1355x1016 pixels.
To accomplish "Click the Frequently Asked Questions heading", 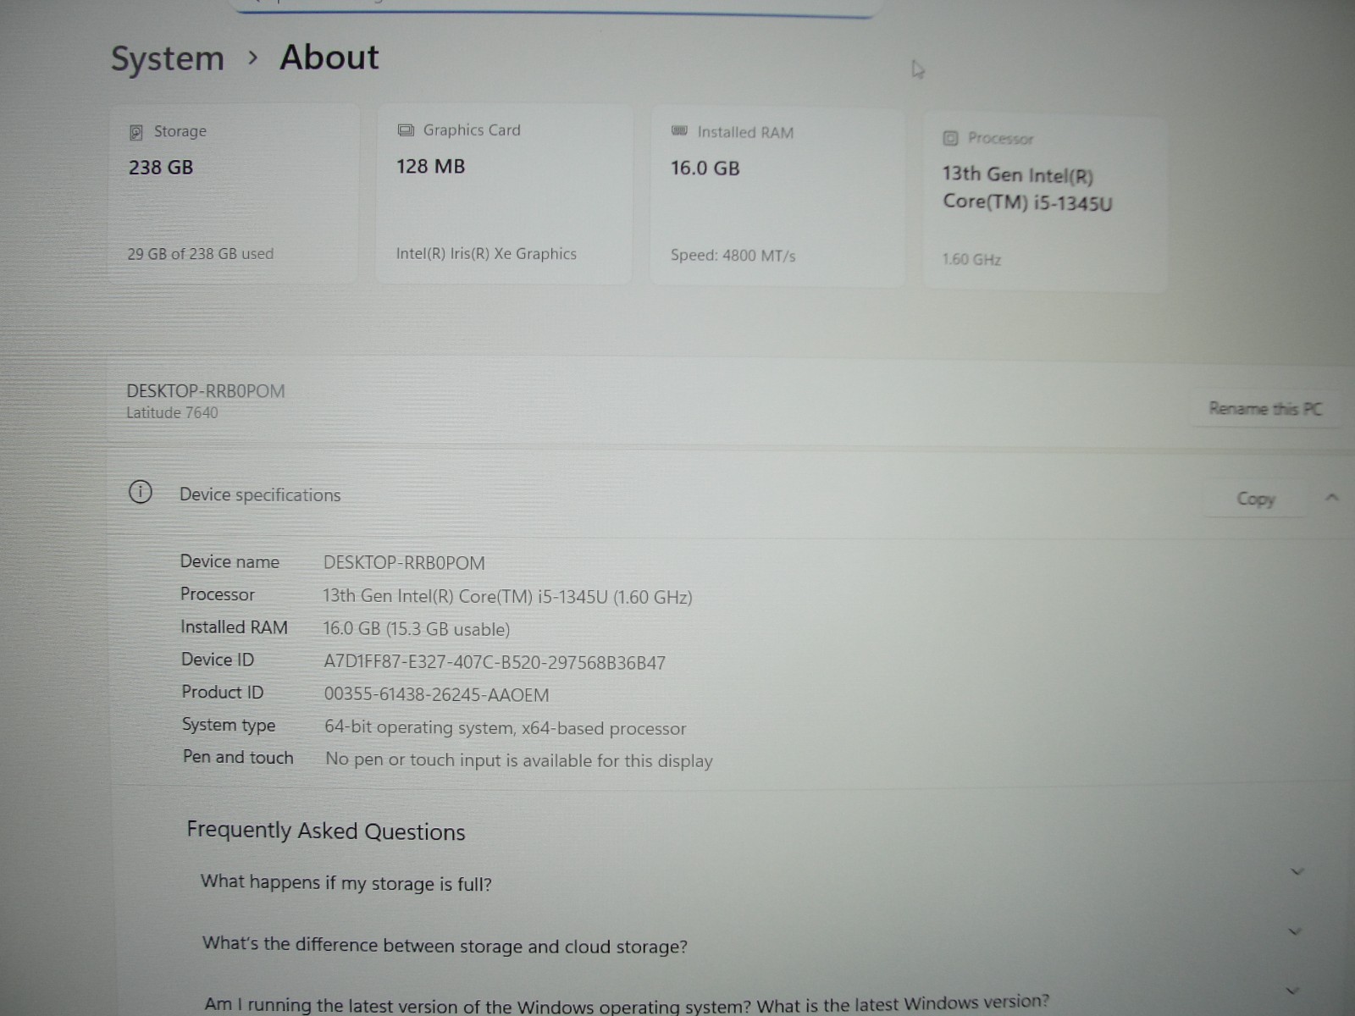I will point(326,831).
